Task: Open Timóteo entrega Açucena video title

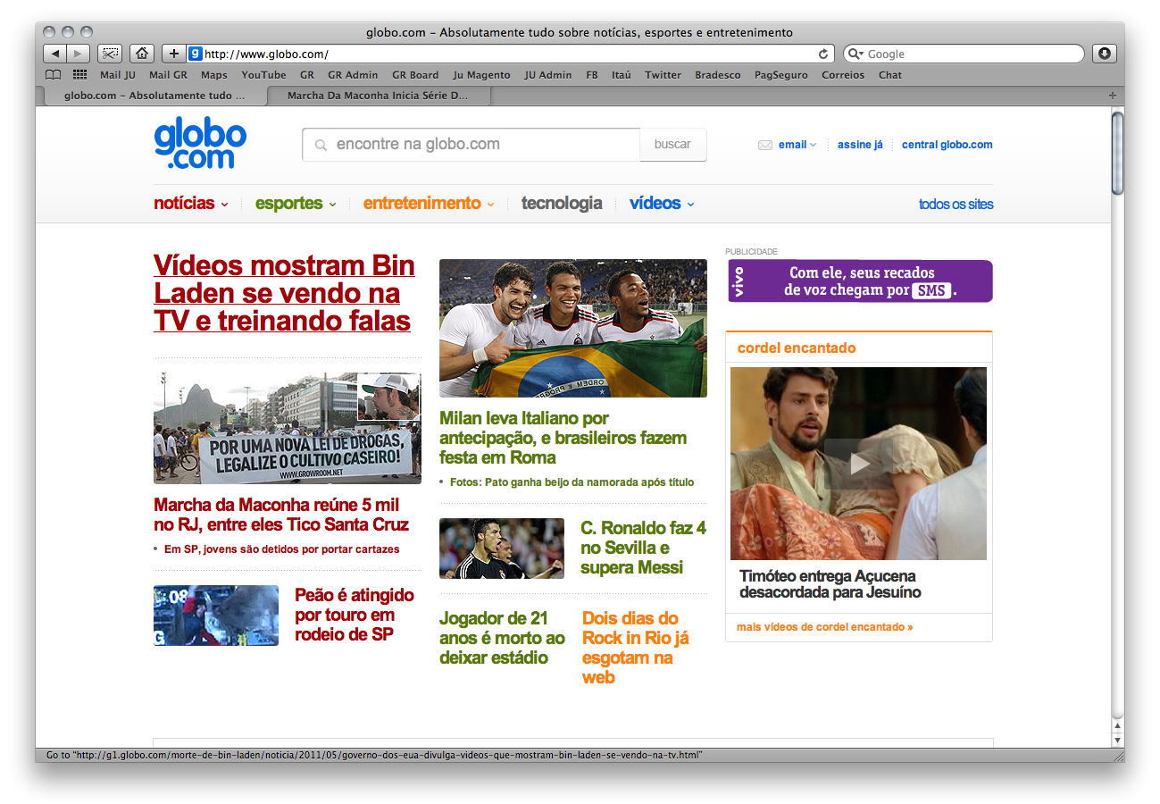Action: click(x=830, y=584)
